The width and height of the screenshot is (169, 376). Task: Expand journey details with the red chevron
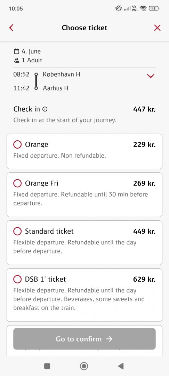[x=151, y=76]
